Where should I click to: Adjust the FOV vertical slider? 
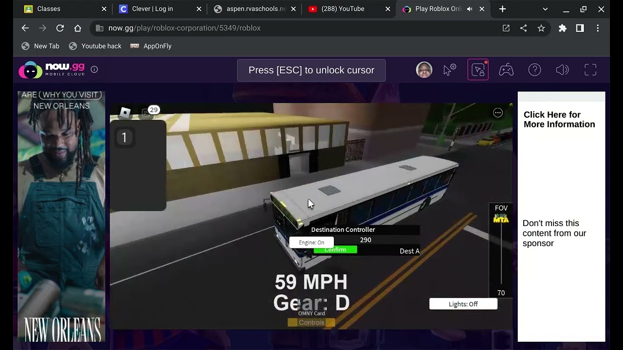tap(501, 253)
